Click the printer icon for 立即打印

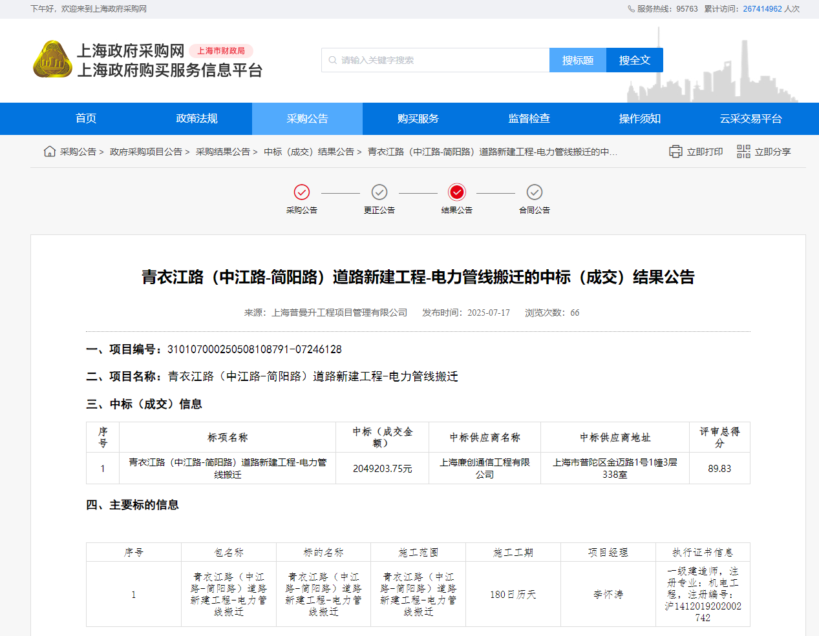pos(675,152)
